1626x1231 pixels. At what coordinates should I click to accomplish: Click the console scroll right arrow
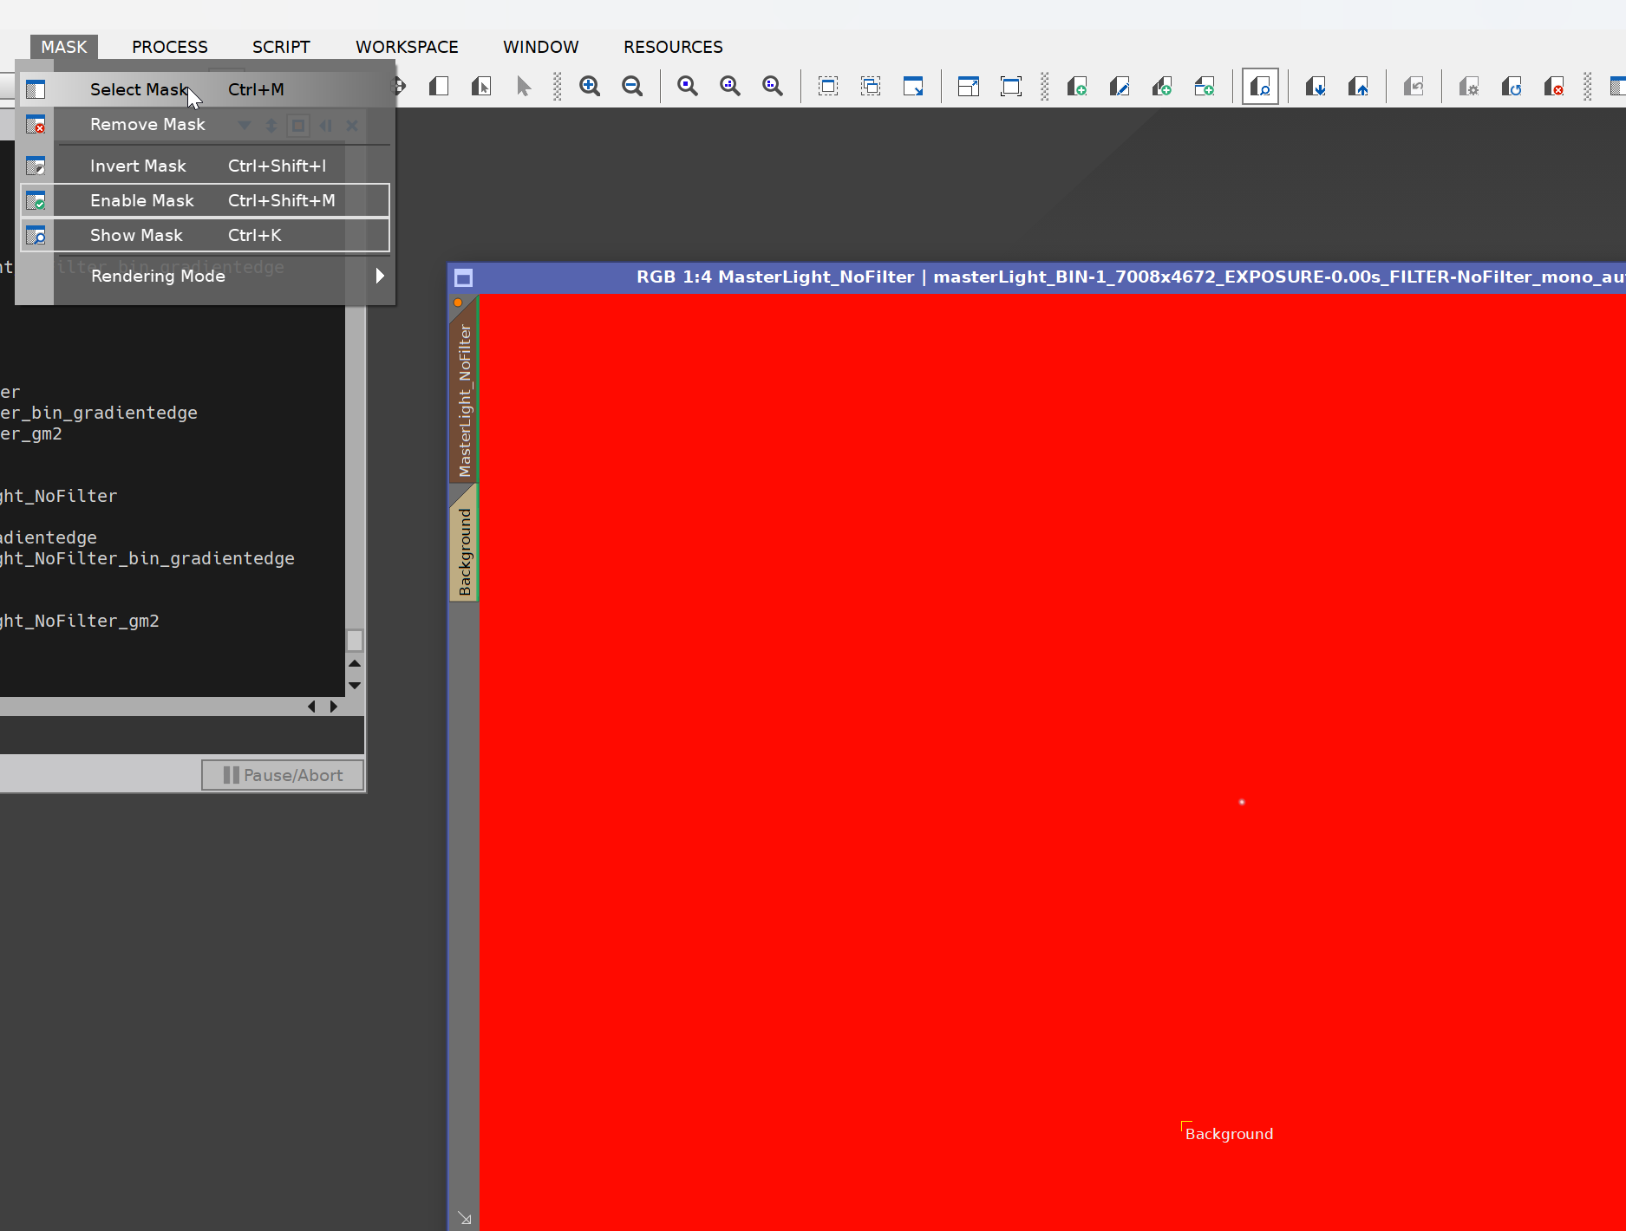click(x=334, y=707)
